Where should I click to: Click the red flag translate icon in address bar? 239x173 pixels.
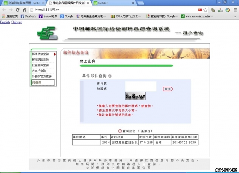(x=200, y=10)
